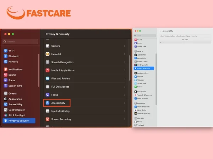Open the Full Disk Access icon
This screenshot has width=213, height=159.
click(48, 87)
